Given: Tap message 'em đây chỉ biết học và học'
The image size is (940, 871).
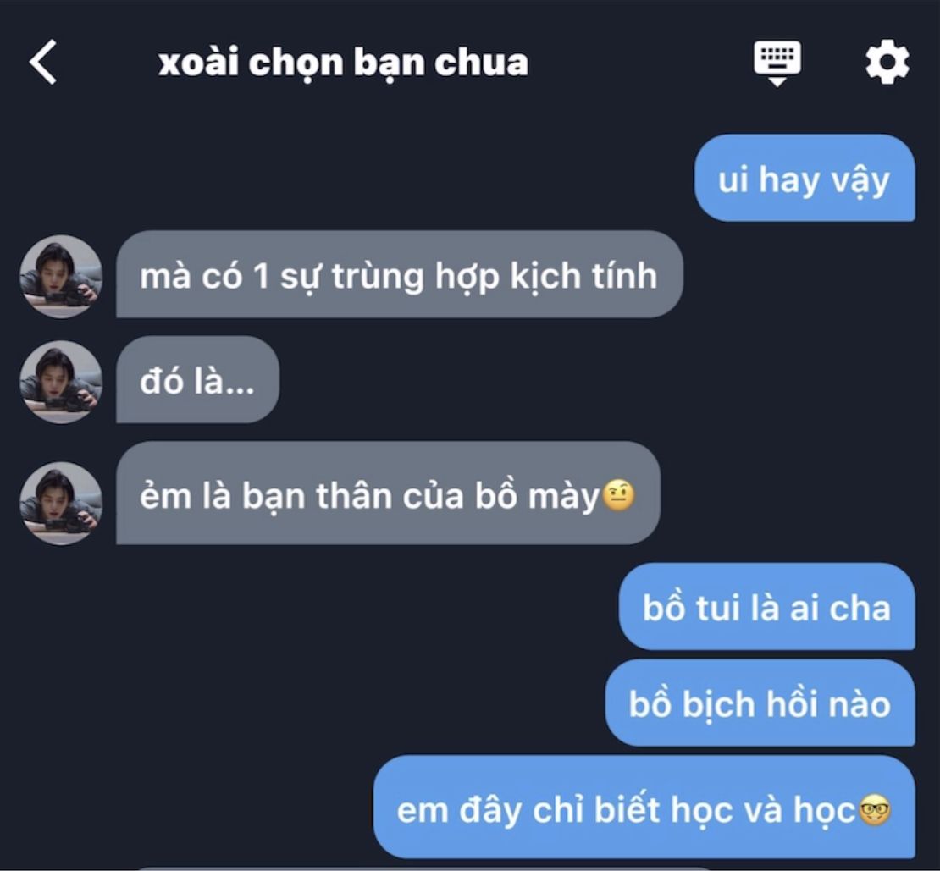Looking at the screenshot, I should (x=644, y=807).
